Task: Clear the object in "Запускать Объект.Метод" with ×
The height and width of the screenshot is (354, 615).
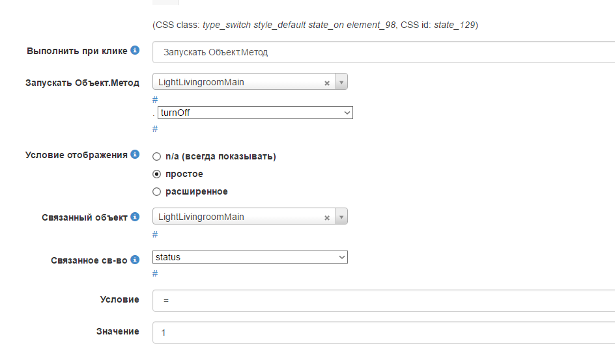Action: [327, 83]
